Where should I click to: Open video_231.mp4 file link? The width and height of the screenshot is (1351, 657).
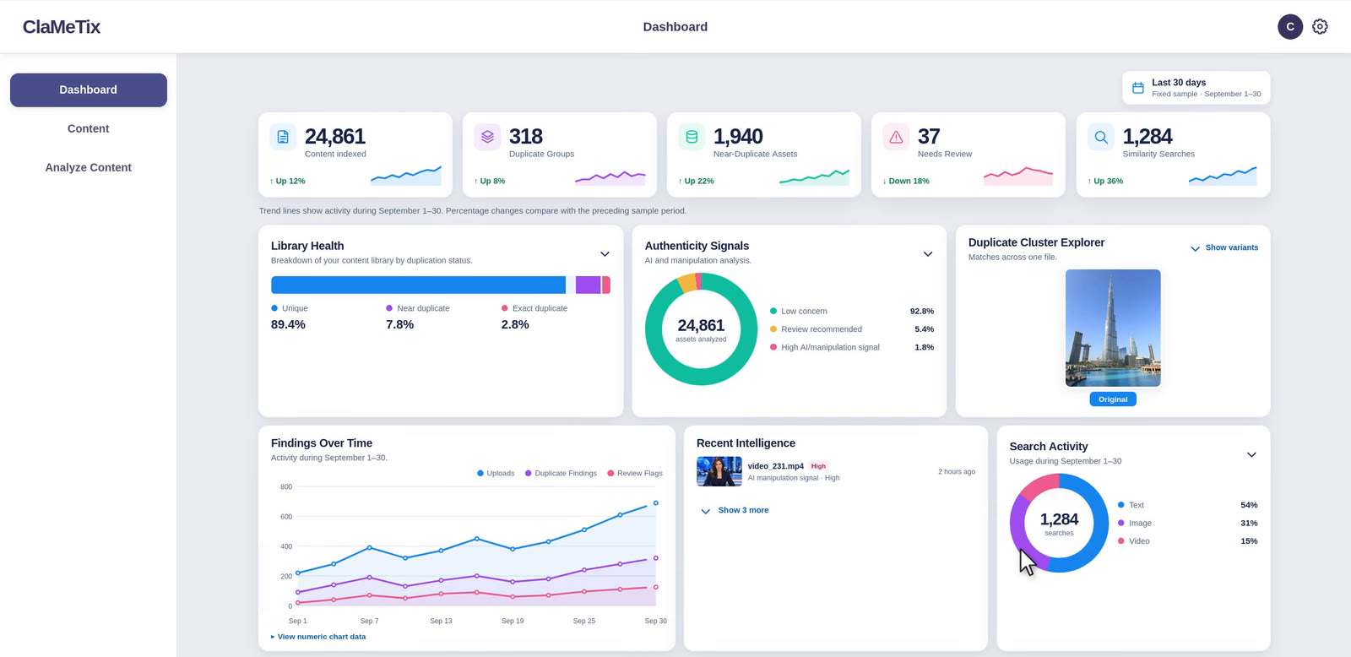tap(775, 466)
